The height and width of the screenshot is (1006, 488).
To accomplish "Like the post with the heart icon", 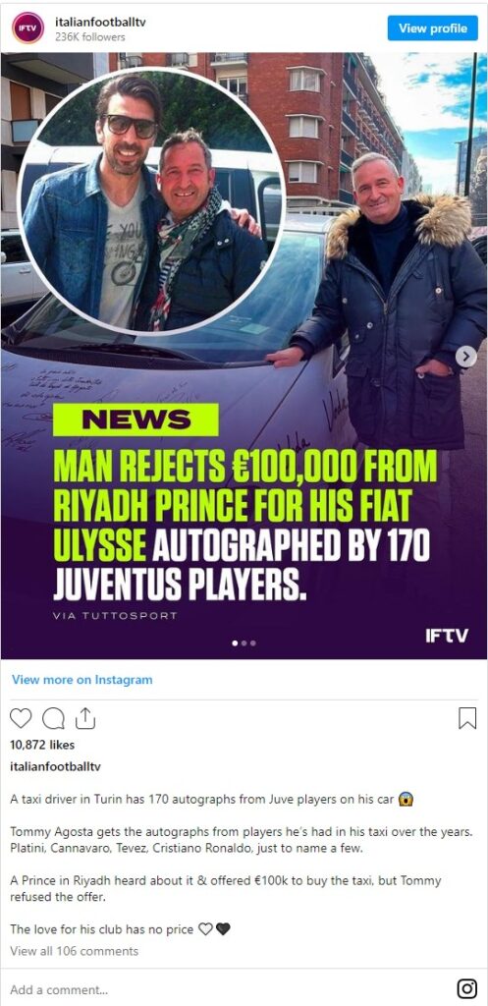I will pos(21,718).
